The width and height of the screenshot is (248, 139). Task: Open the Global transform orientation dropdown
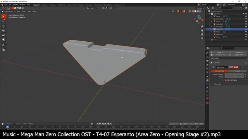[91, 8]
